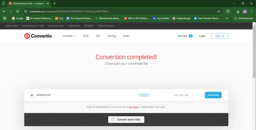Open the bookmarks apps grid icon

coord(4,18)
